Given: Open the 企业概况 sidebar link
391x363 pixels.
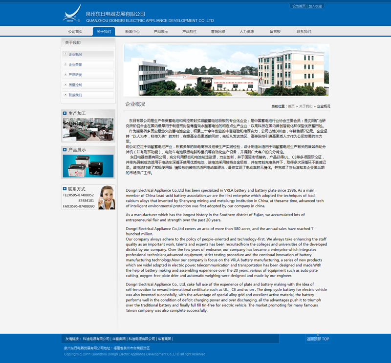Looking at the screenshot, I should [75, 54].
